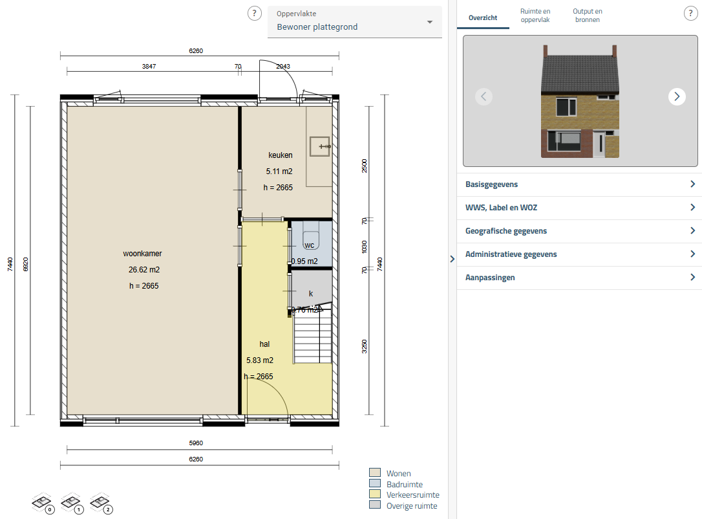The height and width of the screenshot is (519, 702).
Task: Show next house image with right arrow
Action: (677, 96)
